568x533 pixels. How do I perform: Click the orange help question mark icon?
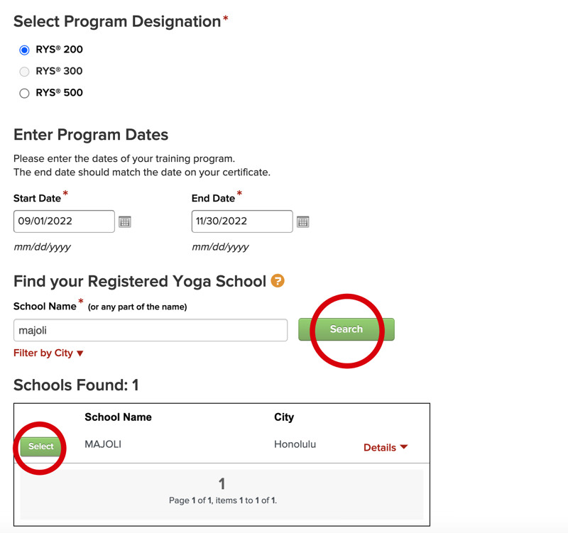pos(278,281)
